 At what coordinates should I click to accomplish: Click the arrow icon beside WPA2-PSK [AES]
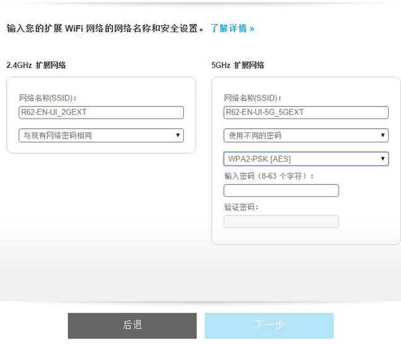382,159
